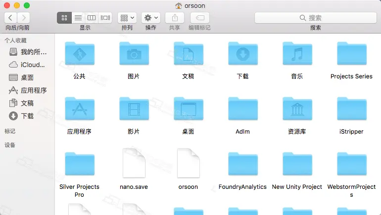381x215 pixels.
Task: Select the 资源库 library folder
Action: point(297,110)
